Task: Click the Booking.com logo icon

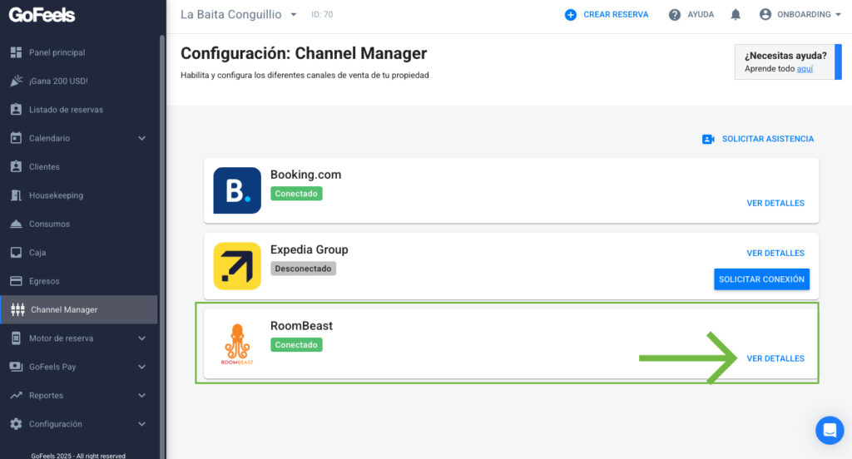Action: tap(237, 190)
